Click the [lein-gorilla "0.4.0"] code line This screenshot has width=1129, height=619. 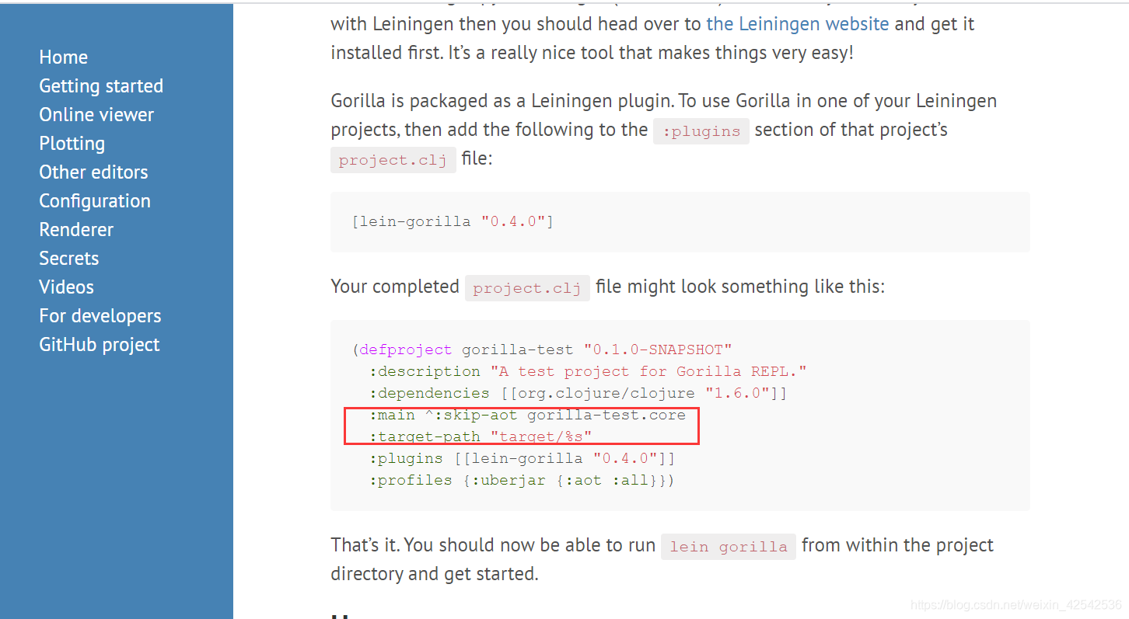(x=453, y=222)
